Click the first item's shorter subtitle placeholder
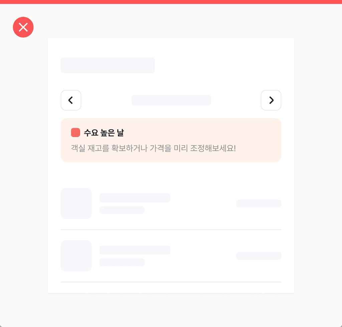Image resolution: width=342 pixels, height=327 pixels. [122, 210]
